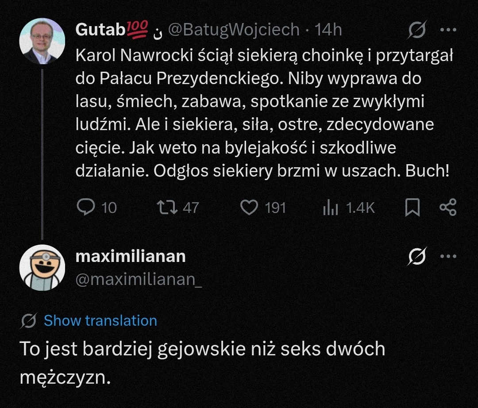
Task: Click the 14h timestamp
Action: pyautogui.click(x=328, y=30)
